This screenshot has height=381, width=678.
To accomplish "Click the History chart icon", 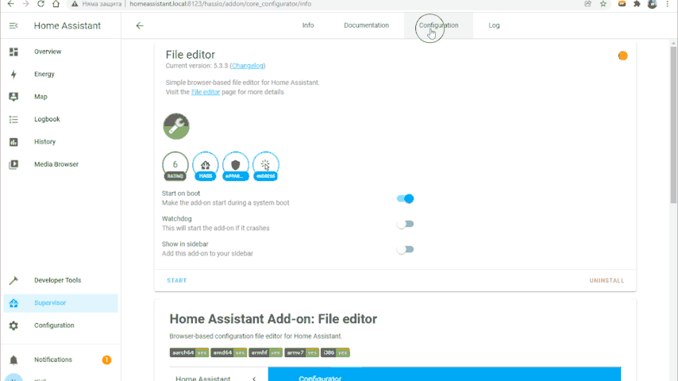I will point(13,142).
